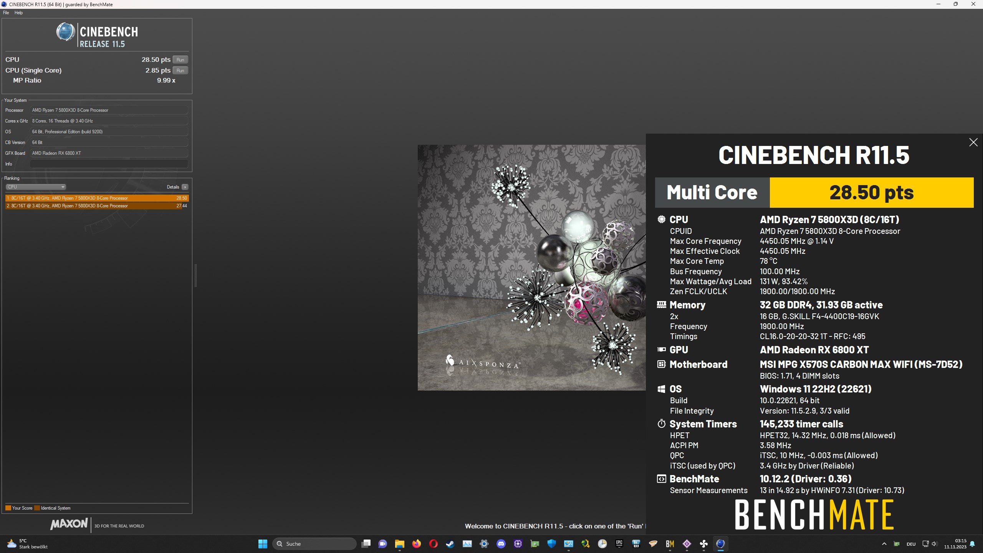Image resolution: width=983 pixels, height=553 pixels.
Task: Open the weather widget showing 5°C
Action: (x=28, y=544)
